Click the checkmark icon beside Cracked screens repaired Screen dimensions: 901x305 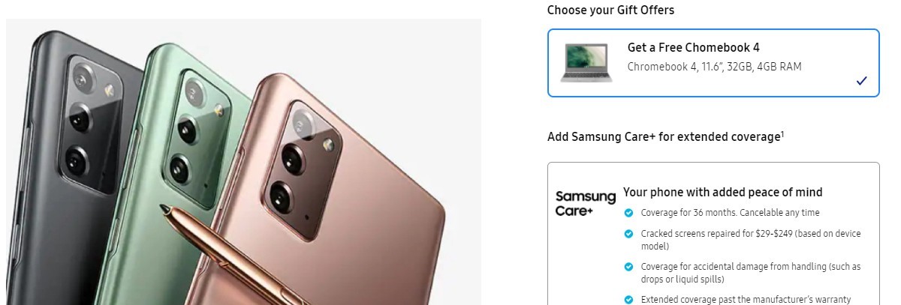tap(628, 234)
